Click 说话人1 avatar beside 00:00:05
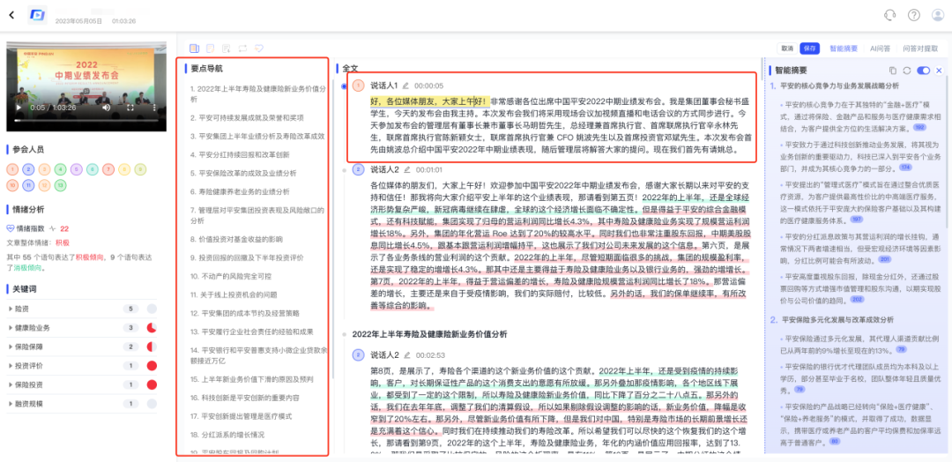The width and height of the screenshot is (952, 462). pos(358,86)
